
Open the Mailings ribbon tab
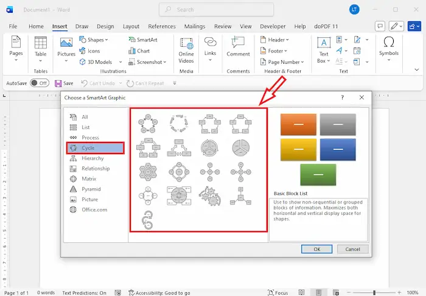195,26
